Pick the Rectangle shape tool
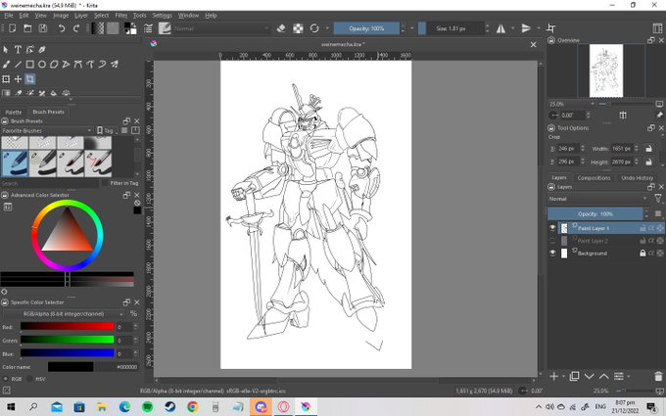This screenshot has height=416, width=666. click(30, 64)
